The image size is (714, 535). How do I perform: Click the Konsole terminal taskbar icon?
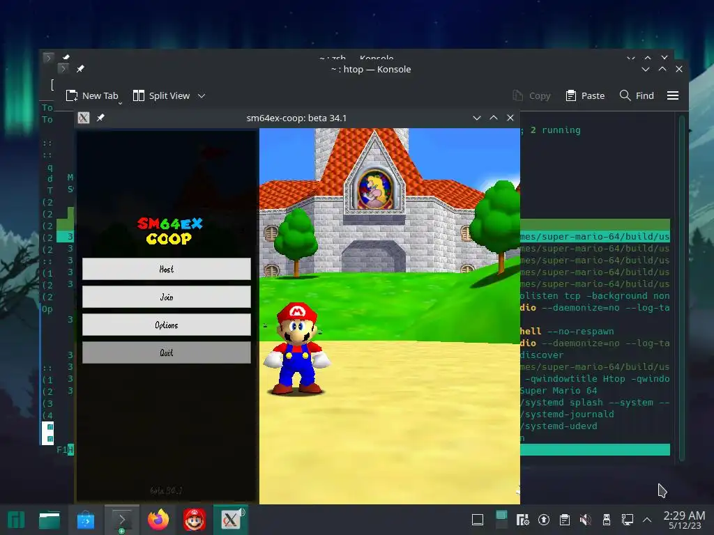121,520
